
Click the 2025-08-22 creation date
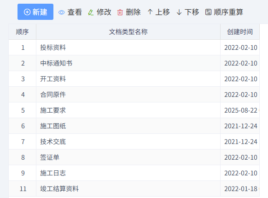[241, 110]
